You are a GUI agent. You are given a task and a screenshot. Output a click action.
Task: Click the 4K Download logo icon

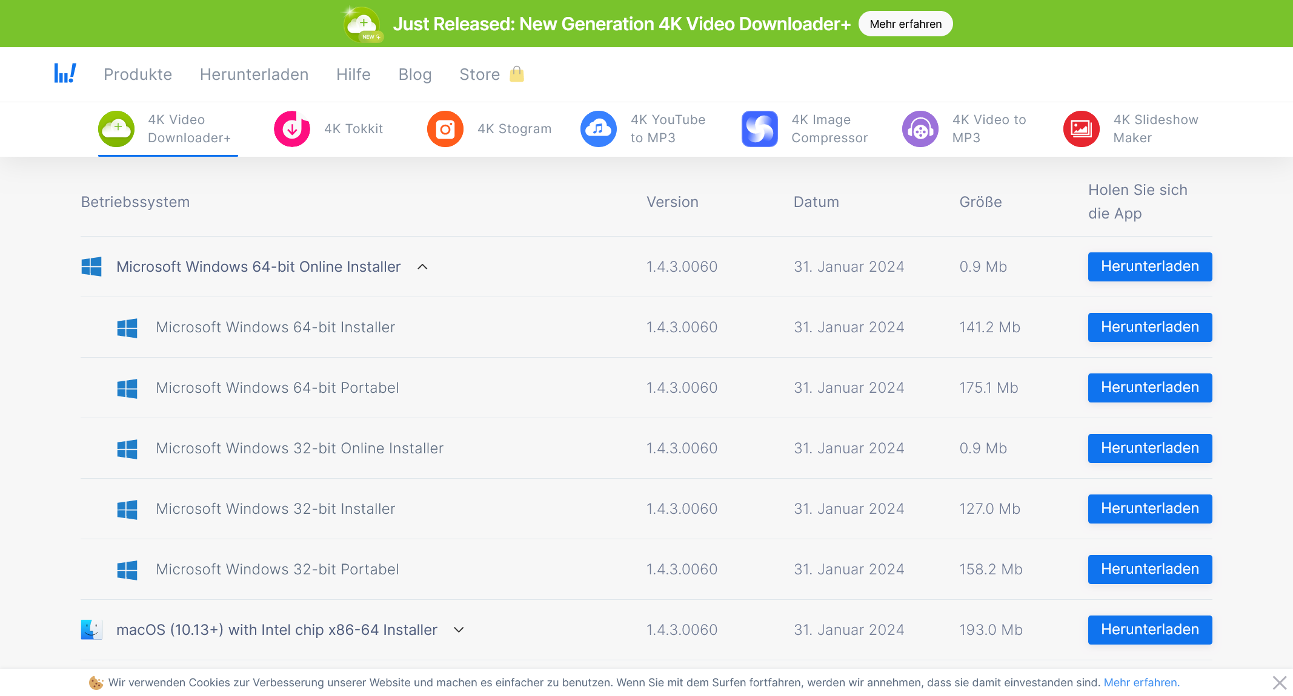tap(65, 74)
